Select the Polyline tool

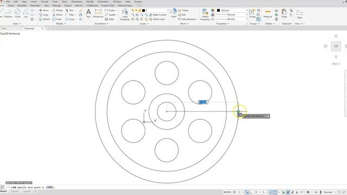(x=8, y=13)
